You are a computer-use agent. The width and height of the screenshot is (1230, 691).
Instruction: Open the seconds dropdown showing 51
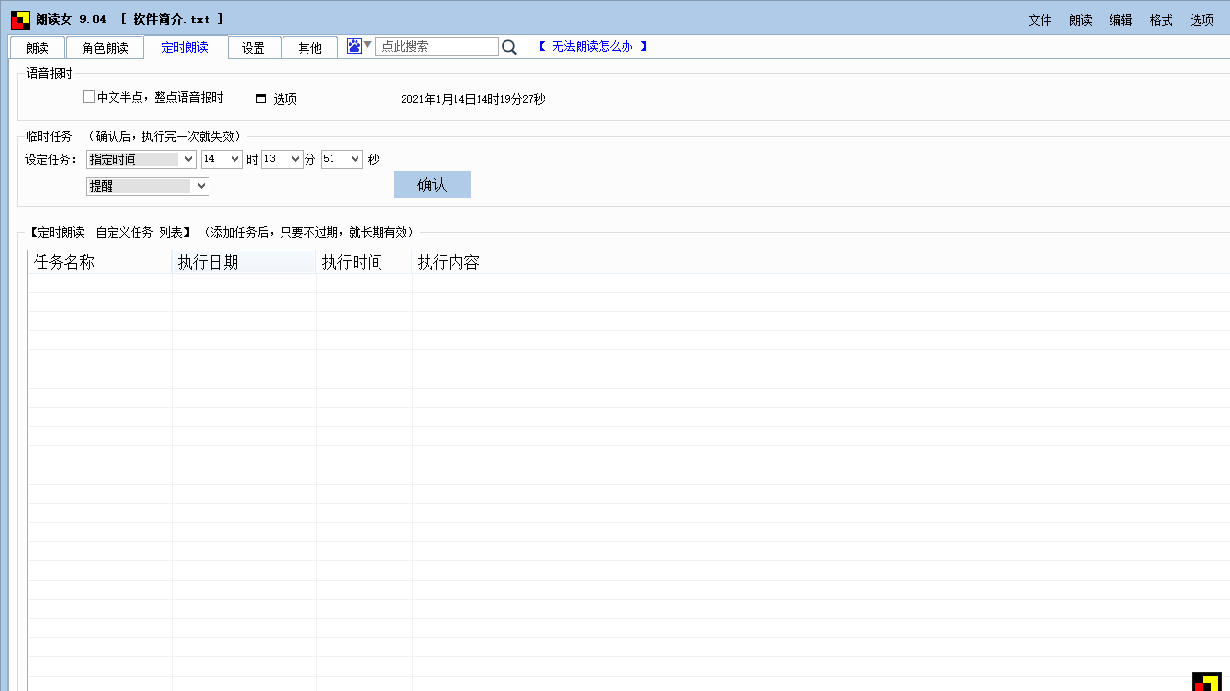coord(355,159)
